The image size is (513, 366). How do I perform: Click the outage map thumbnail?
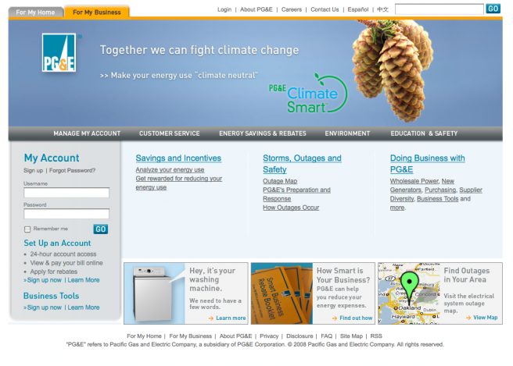pos(409,293)
